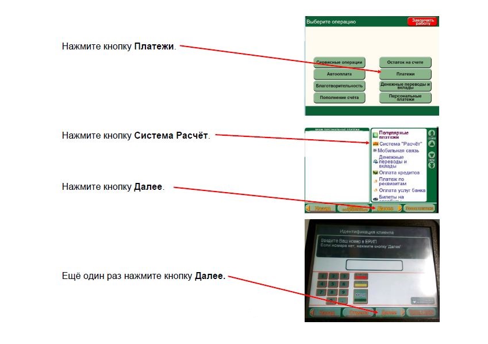The image size is (488, 344).
Task: Click the instruction 'Нажмите кнопку Далее.'
Action: [113, 186]
